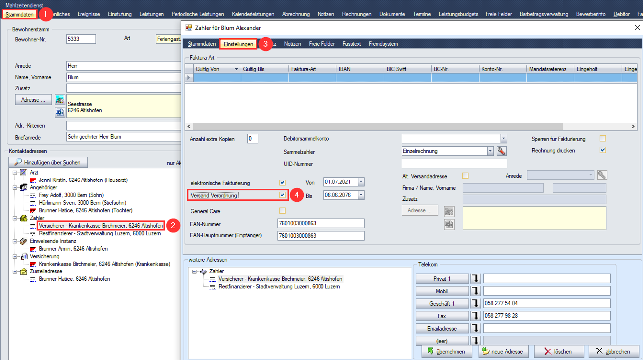Collapse the Arzt node in contact tree
This screenshot has width=643, height=360.
pos(15,172)
